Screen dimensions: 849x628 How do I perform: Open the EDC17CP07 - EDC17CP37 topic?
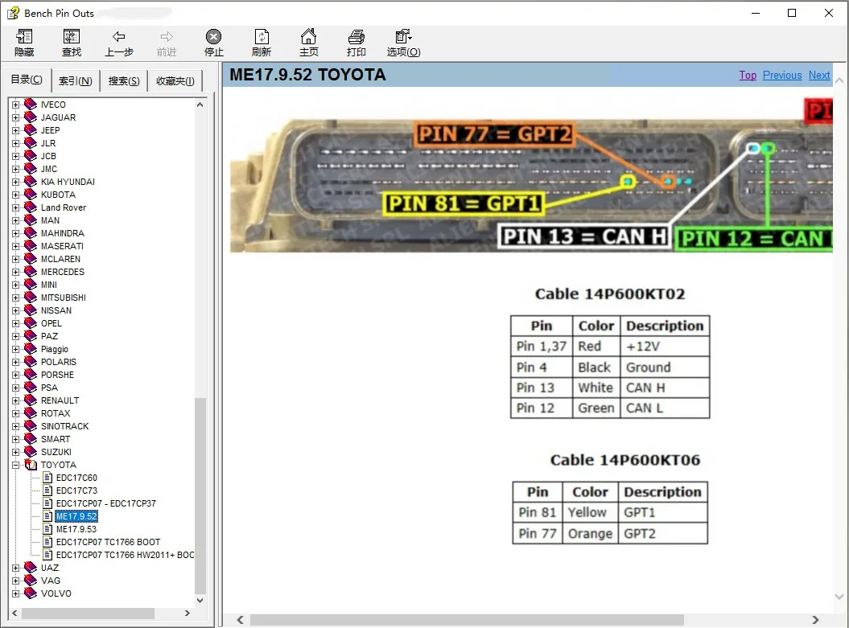tap(106, 503)
